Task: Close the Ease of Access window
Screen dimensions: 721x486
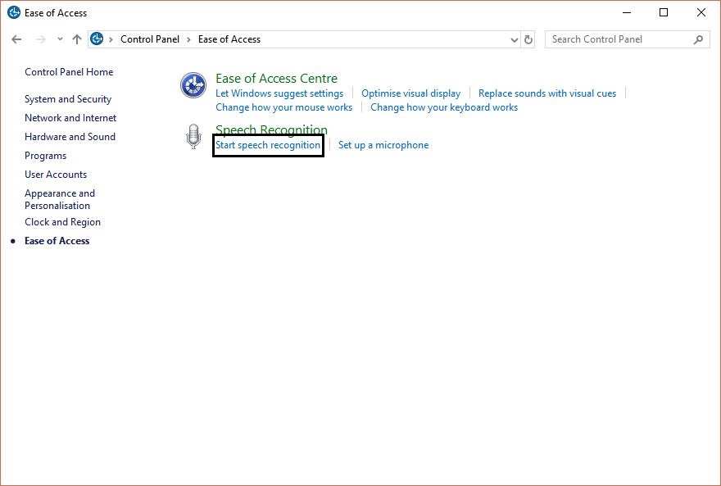Action: click(701, 13)
